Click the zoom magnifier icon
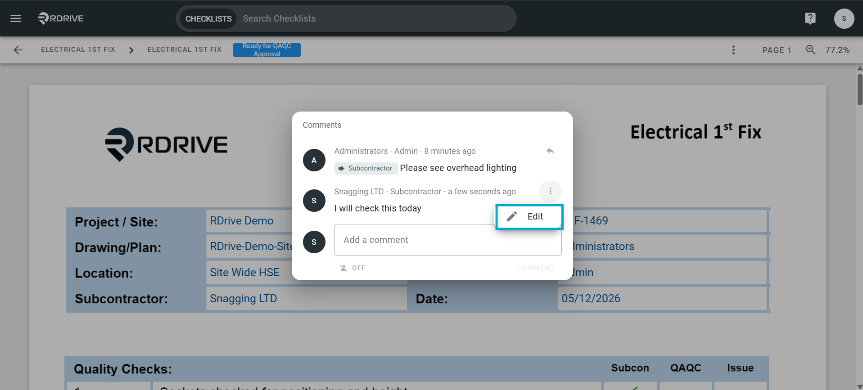 (810, 50)
